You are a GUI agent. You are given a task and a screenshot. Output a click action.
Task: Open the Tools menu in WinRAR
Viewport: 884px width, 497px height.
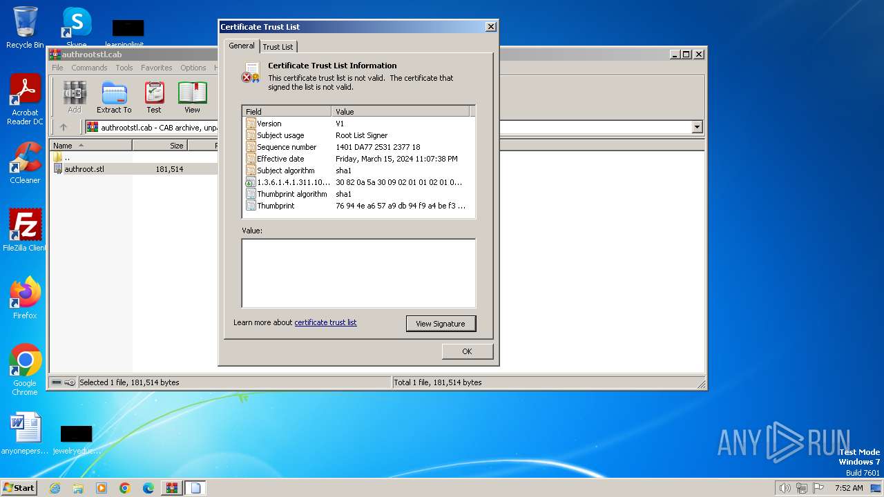tap(124, 68)
